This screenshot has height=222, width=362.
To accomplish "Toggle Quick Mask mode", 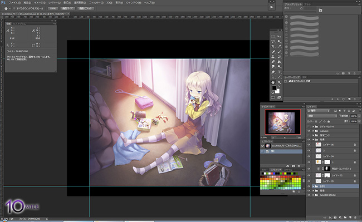I will 273,97.
